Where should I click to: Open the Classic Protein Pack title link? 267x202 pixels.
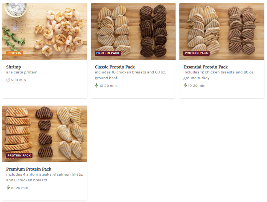tap(115, 67)
